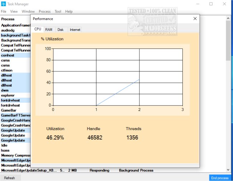
Task: Click the Performance dialog title
Action: (x=43, y=19)
